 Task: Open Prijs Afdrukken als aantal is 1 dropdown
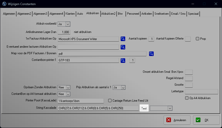(x=123, y=87)
